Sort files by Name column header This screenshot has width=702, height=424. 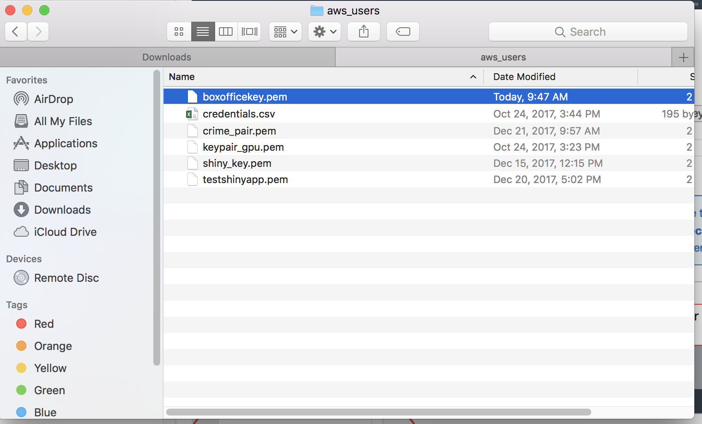[182, 77]
